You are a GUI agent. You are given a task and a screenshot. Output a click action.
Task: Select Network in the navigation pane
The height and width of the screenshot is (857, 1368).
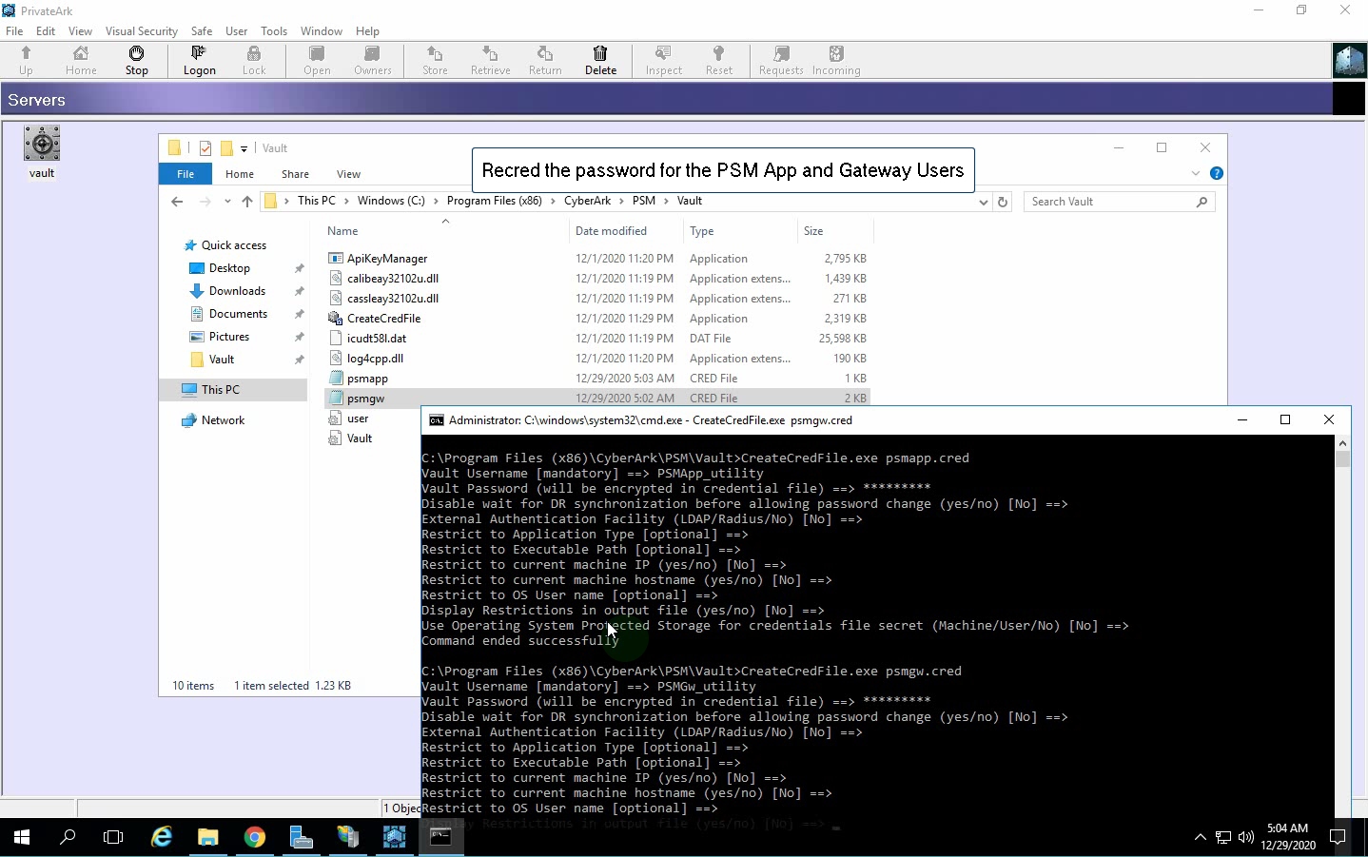(x=223, y=420)
